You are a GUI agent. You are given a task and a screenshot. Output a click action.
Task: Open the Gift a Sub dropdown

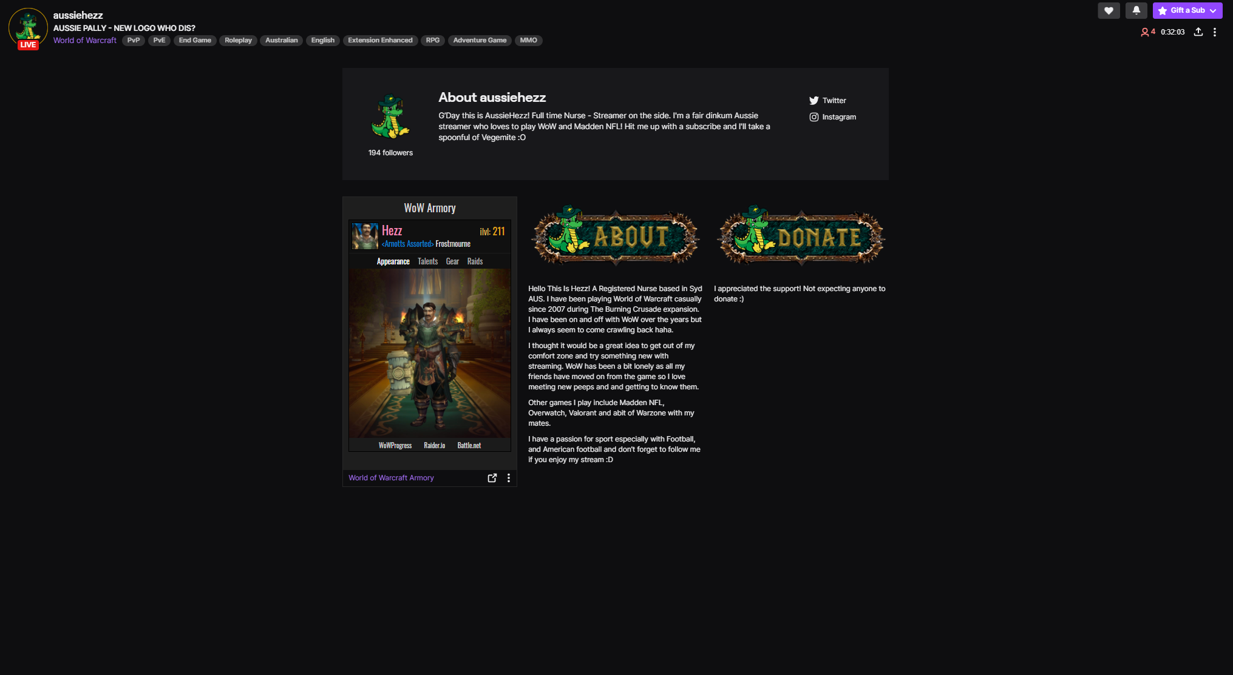[x=1187, y=10]
